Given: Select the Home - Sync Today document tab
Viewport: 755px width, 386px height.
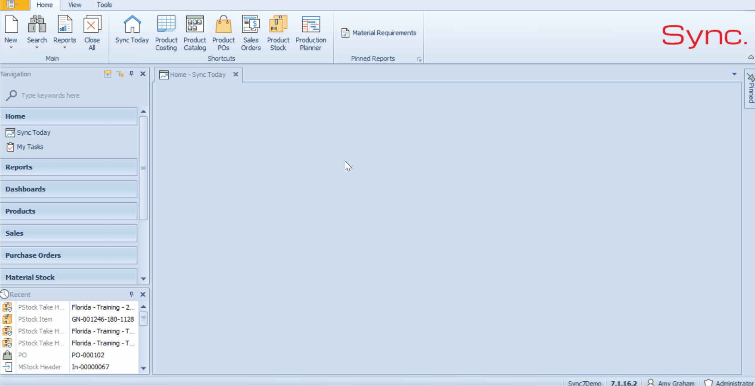Looking at the screenshot, I should click(198, 75).
